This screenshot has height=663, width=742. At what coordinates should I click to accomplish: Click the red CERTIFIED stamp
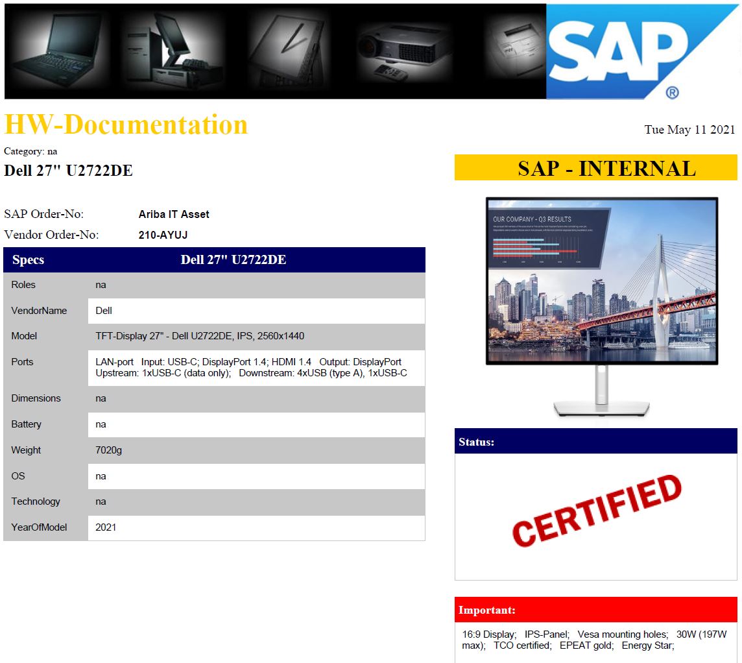(597, 511)
